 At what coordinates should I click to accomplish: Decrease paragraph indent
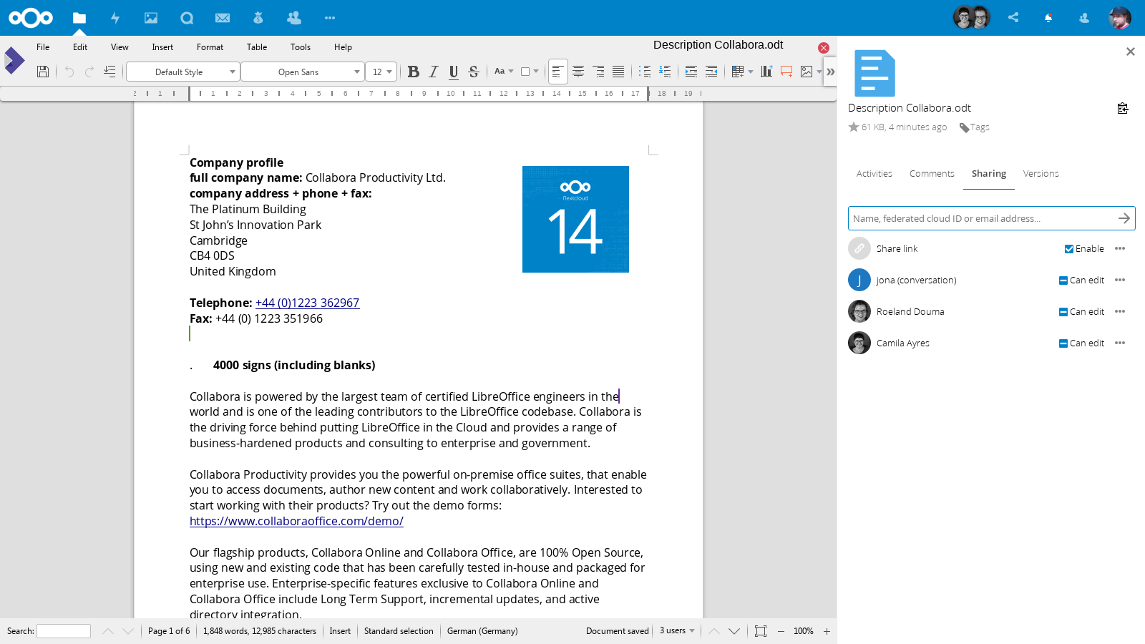(x=711, y=72)
